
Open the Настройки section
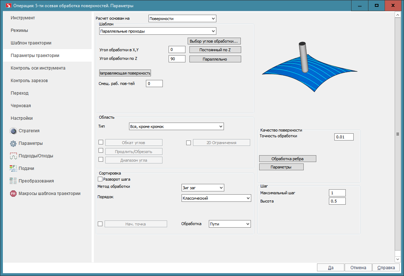(47, 118)
